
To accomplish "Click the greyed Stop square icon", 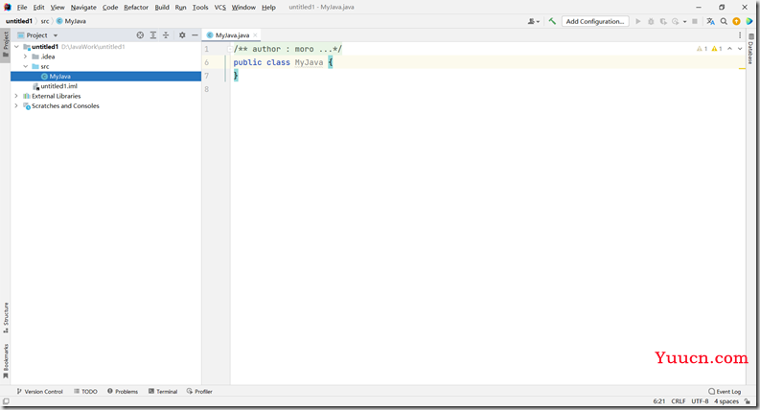I will click(x=695, y=21).
